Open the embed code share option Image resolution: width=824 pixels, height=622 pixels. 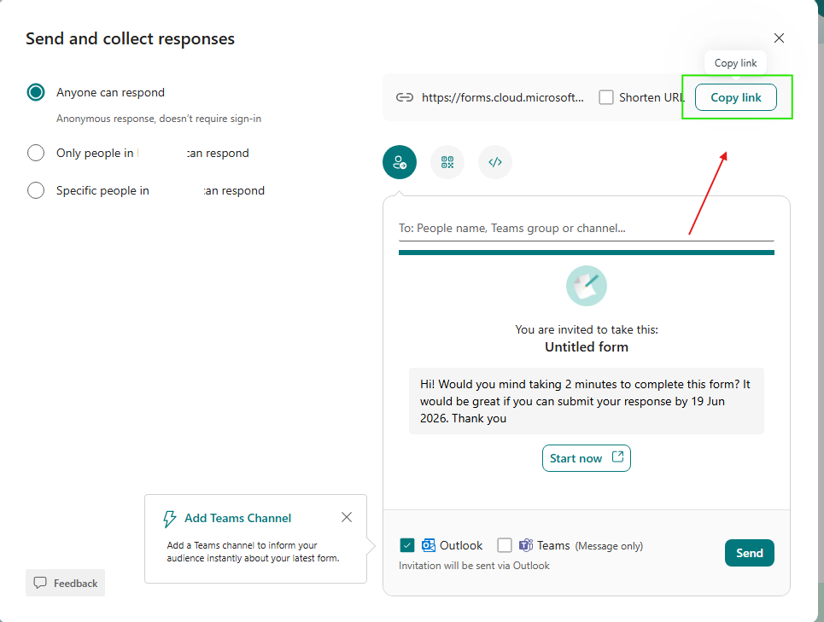point(495,162)
